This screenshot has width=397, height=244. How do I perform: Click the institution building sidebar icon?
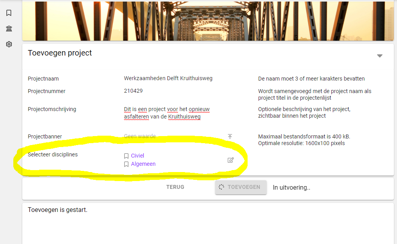pyautogui.click(x=9, y=29)
